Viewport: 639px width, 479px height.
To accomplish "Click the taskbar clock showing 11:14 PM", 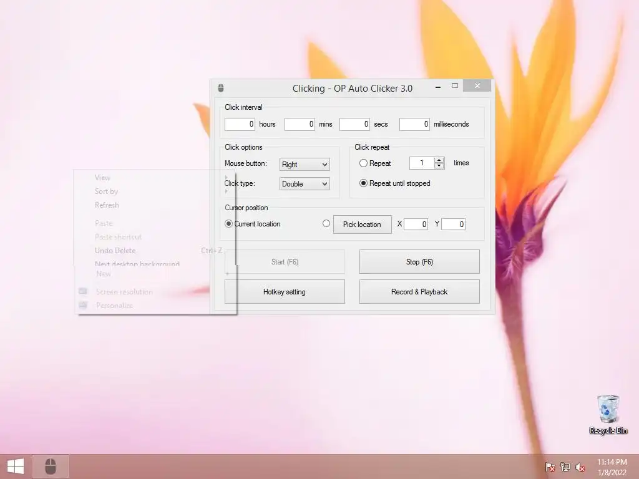I will tap(612, 467).
